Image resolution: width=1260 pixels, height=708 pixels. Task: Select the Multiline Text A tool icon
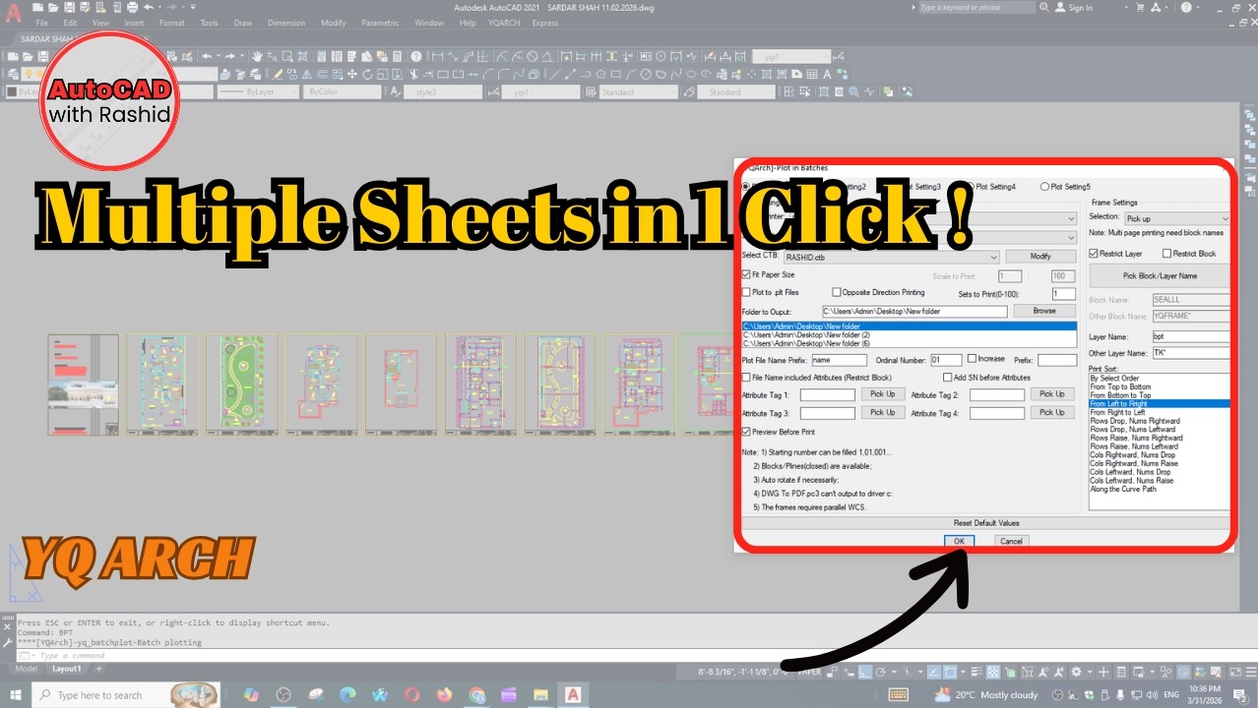click(x=827, y=74)
